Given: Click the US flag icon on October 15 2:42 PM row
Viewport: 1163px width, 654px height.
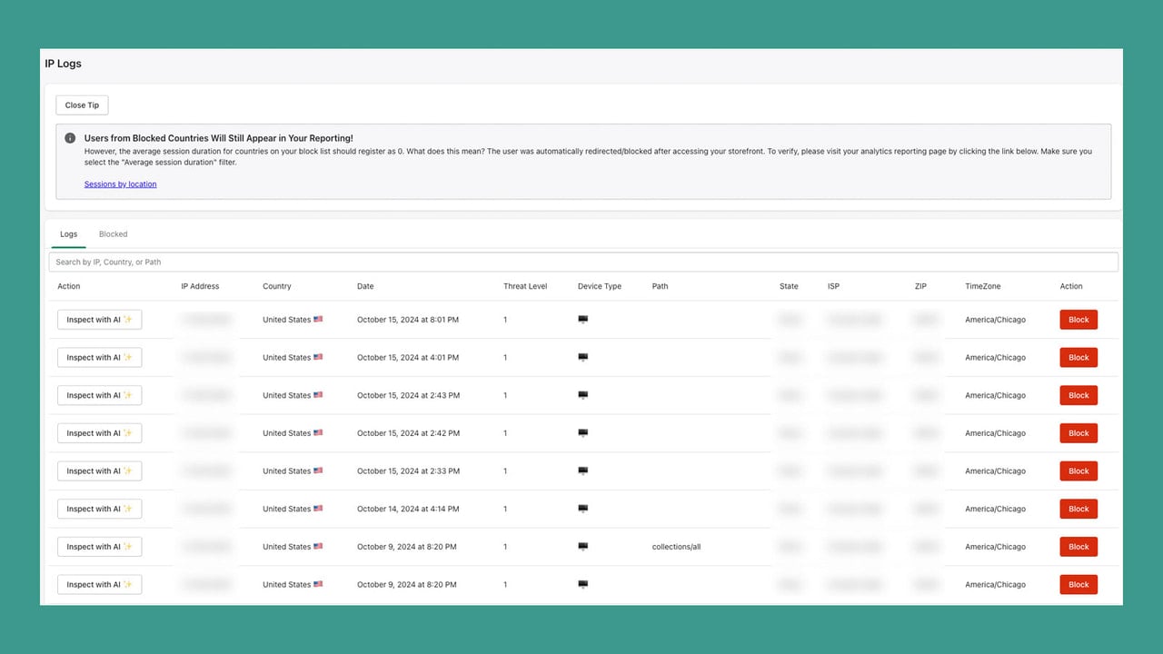Looking at the screenshot, I should pyautogui.click(x=318, y=433).
